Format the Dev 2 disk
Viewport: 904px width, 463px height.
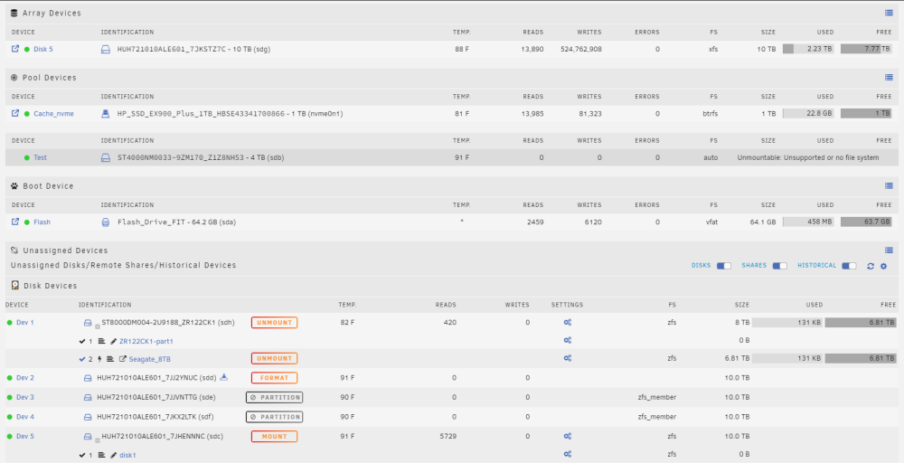tap(275, 378)
